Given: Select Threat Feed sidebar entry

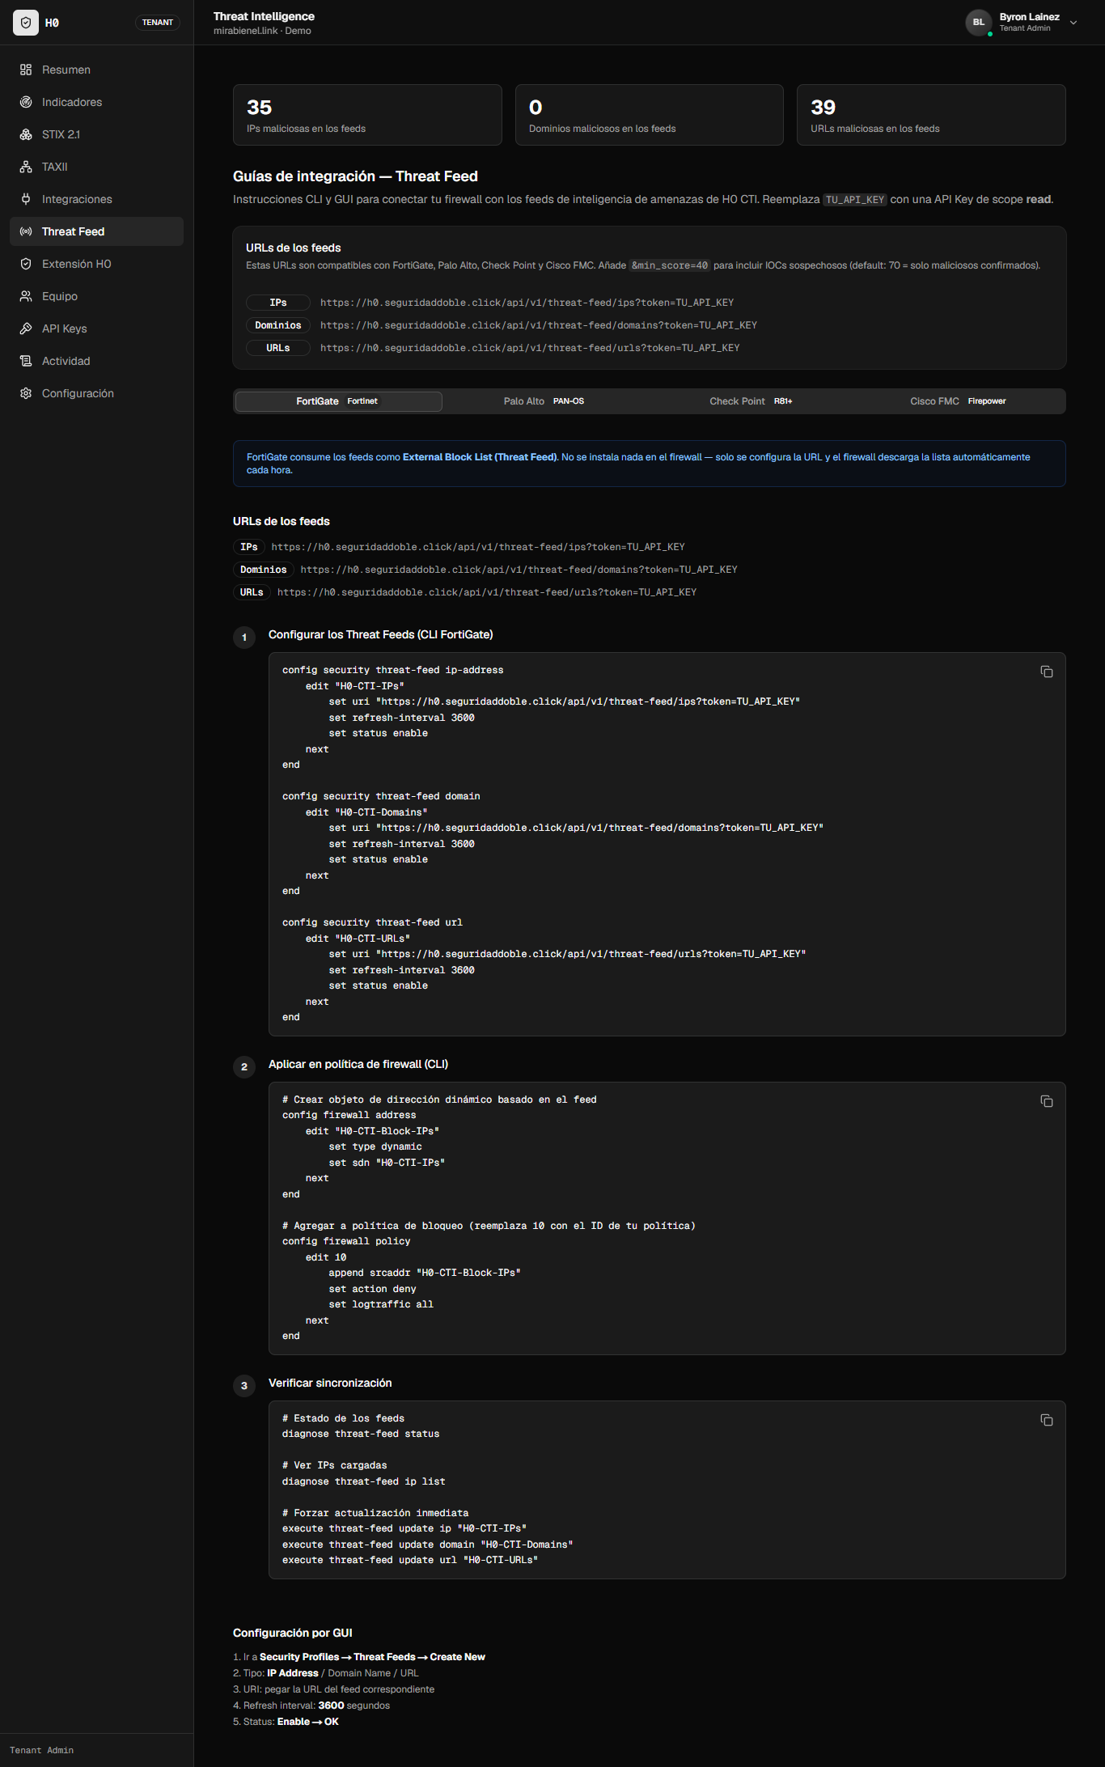Looking at the screenshot, I should [96, 231].
